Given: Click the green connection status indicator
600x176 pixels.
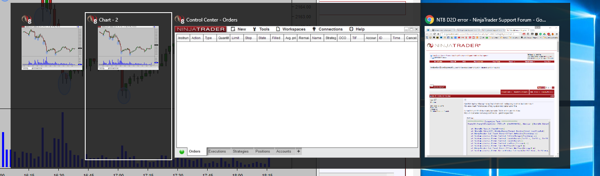Looking at the screenshot, I should pos(182,152).
